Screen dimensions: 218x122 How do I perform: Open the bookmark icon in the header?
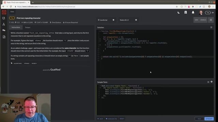(x=186, y=13)
